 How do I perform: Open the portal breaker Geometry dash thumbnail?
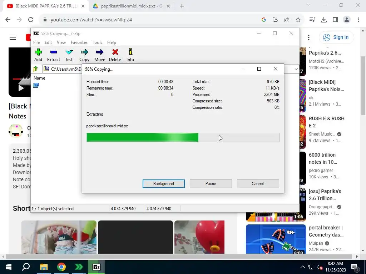tap(276, 239)
